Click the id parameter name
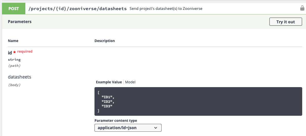Viewport: 306px width, 136px height. click(x=10, y=53)
